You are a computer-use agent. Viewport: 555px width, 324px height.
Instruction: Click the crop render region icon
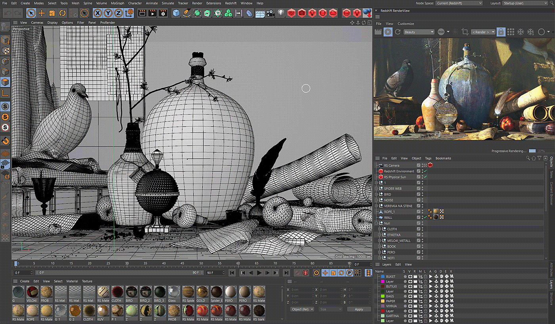(465, 32)
